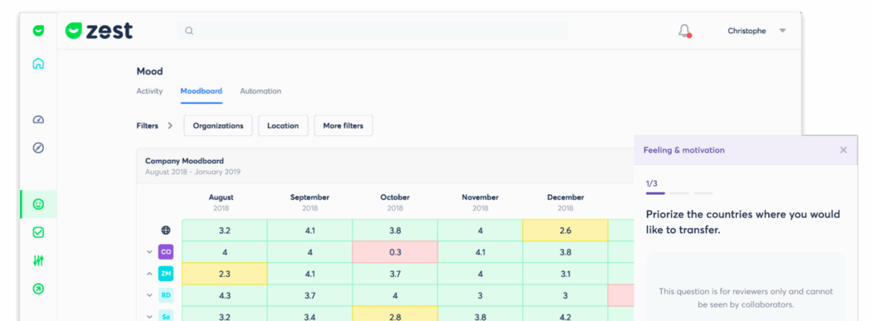Open the dashboard gauge icon in sidebar
The width and height of the screenshot is (871, 321).
click(38, 119)
